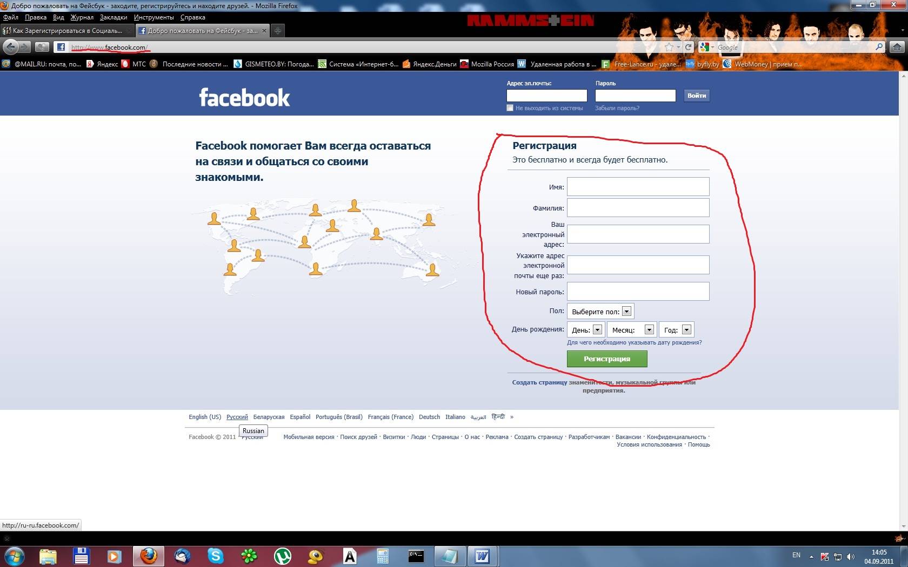The image size is (908, 567).
Task: Click the bookmark star in the address bar
Action: point(669,47)
